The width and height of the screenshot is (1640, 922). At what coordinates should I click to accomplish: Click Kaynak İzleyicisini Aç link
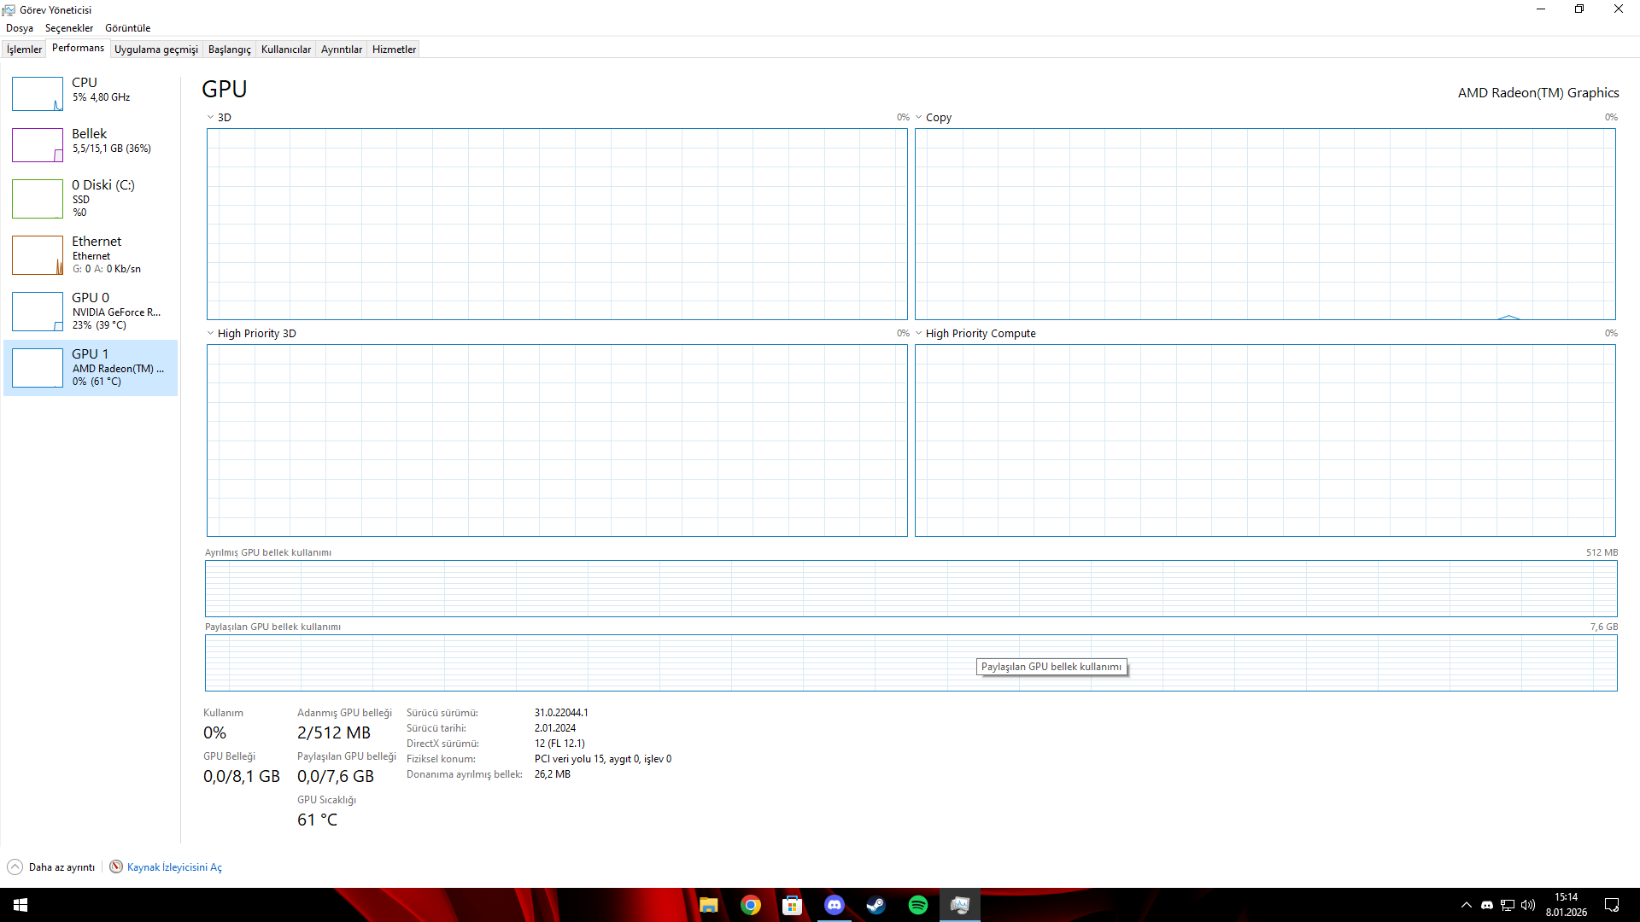tap(174, 867)
